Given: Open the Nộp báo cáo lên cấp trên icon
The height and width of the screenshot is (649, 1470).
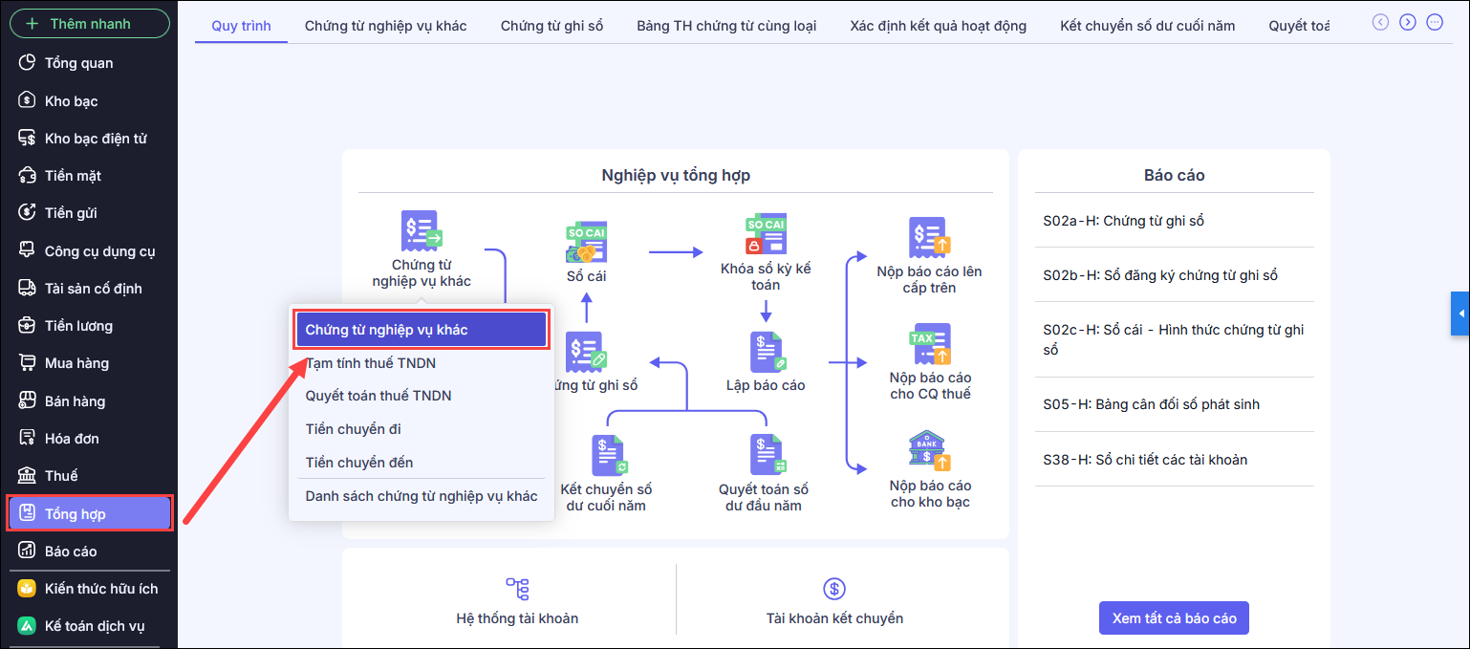Looking at the screenshot, I should pos(929,237).
